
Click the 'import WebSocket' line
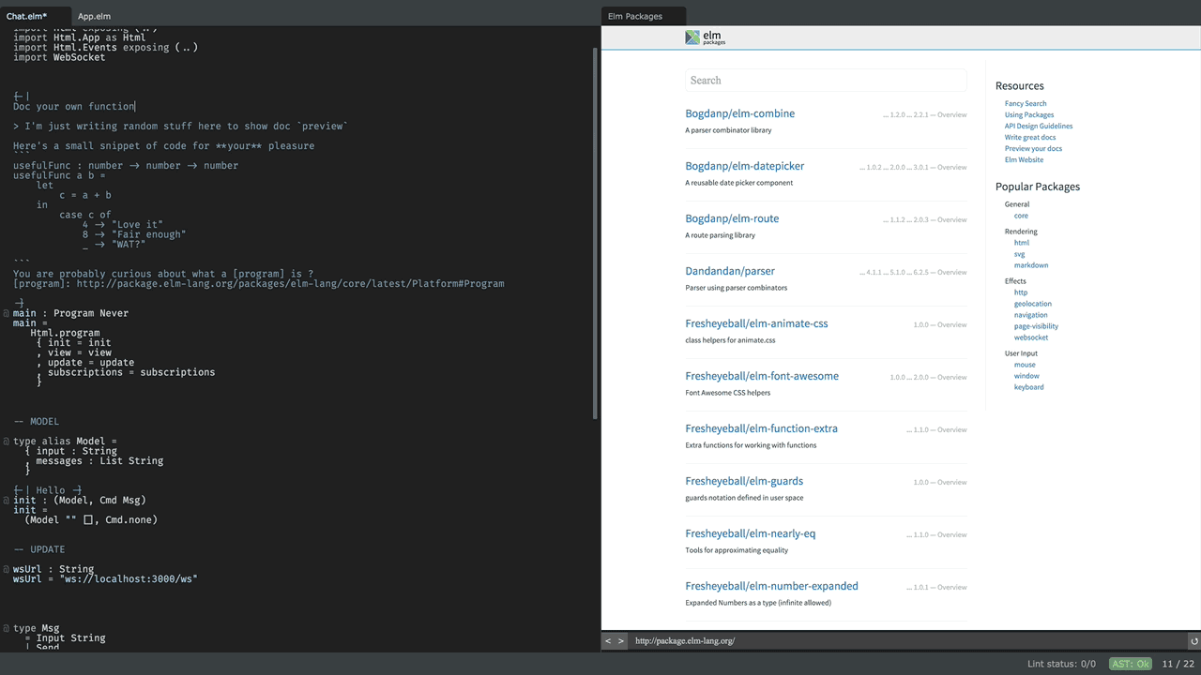coord(59,57)
